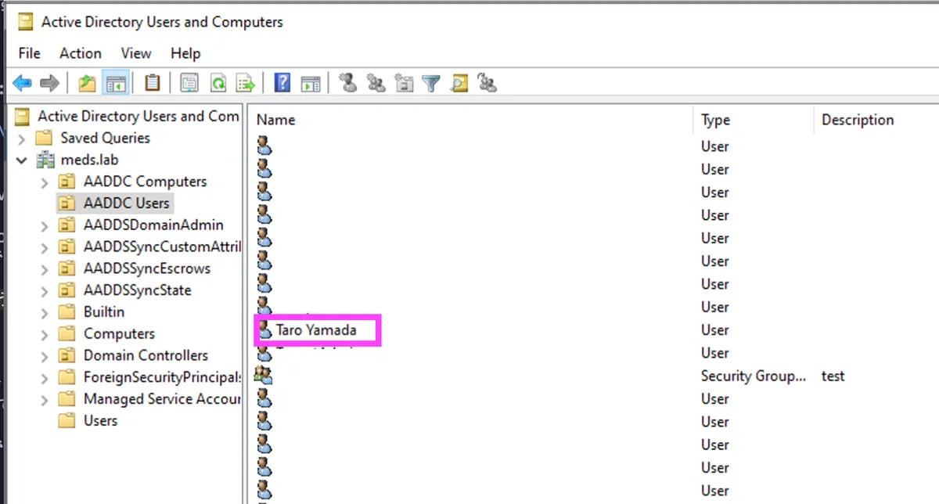Go back with the blue Back arrow

pos(22,83)
